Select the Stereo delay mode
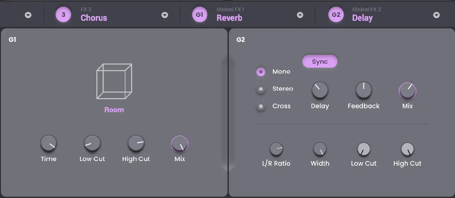 261,89
